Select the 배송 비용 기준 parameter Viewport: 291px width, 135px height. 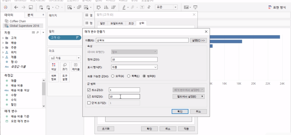[20, 116]
